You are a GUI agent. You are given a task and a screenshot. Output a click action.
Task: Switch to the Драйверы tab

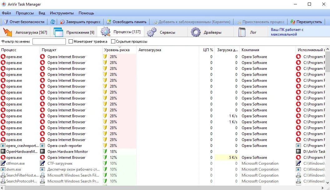pyautogui.click(x=210, y=32)
